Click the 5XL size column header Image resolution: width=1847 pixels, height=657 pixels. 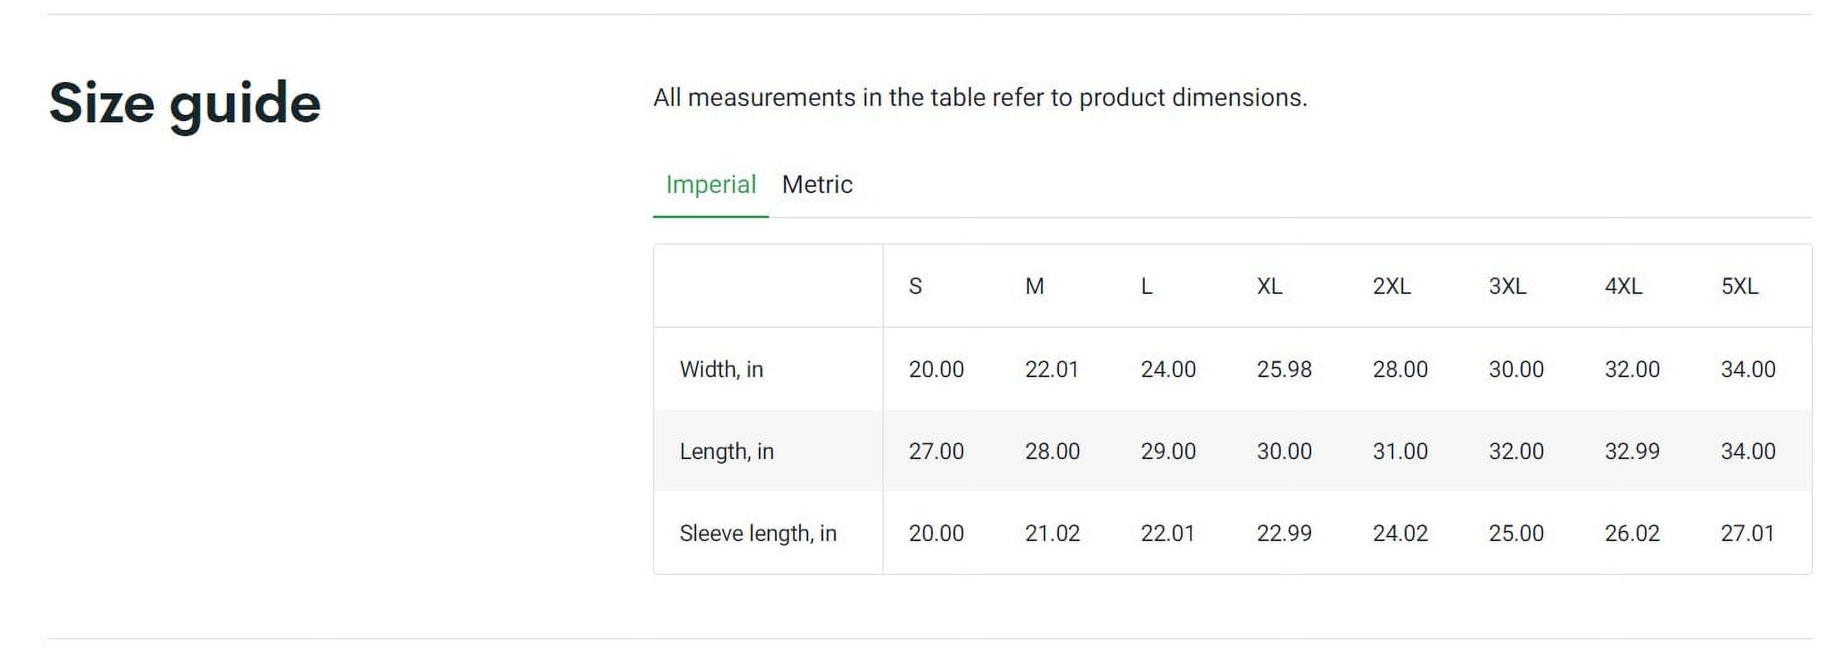pyautogui.click(x=1739, y=286)
